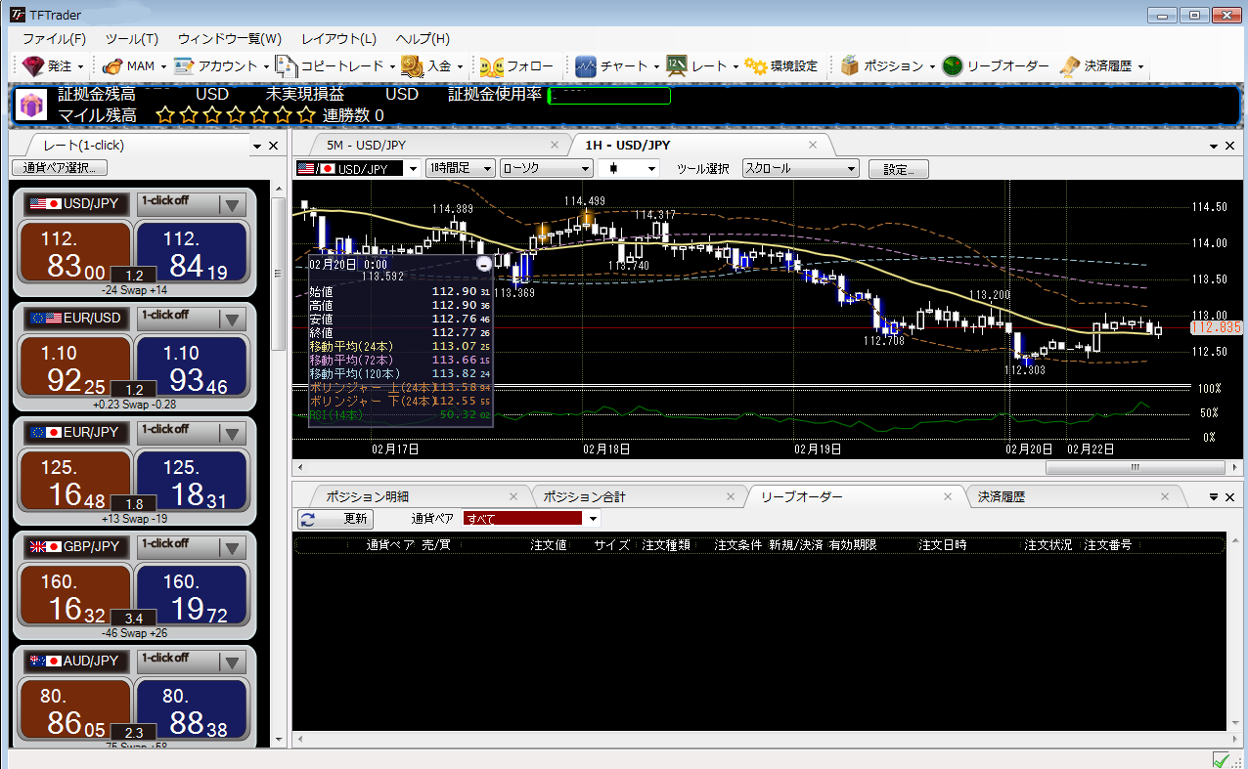
Task: Open the ヘルプ(H) menu
Action: (423, 39)
